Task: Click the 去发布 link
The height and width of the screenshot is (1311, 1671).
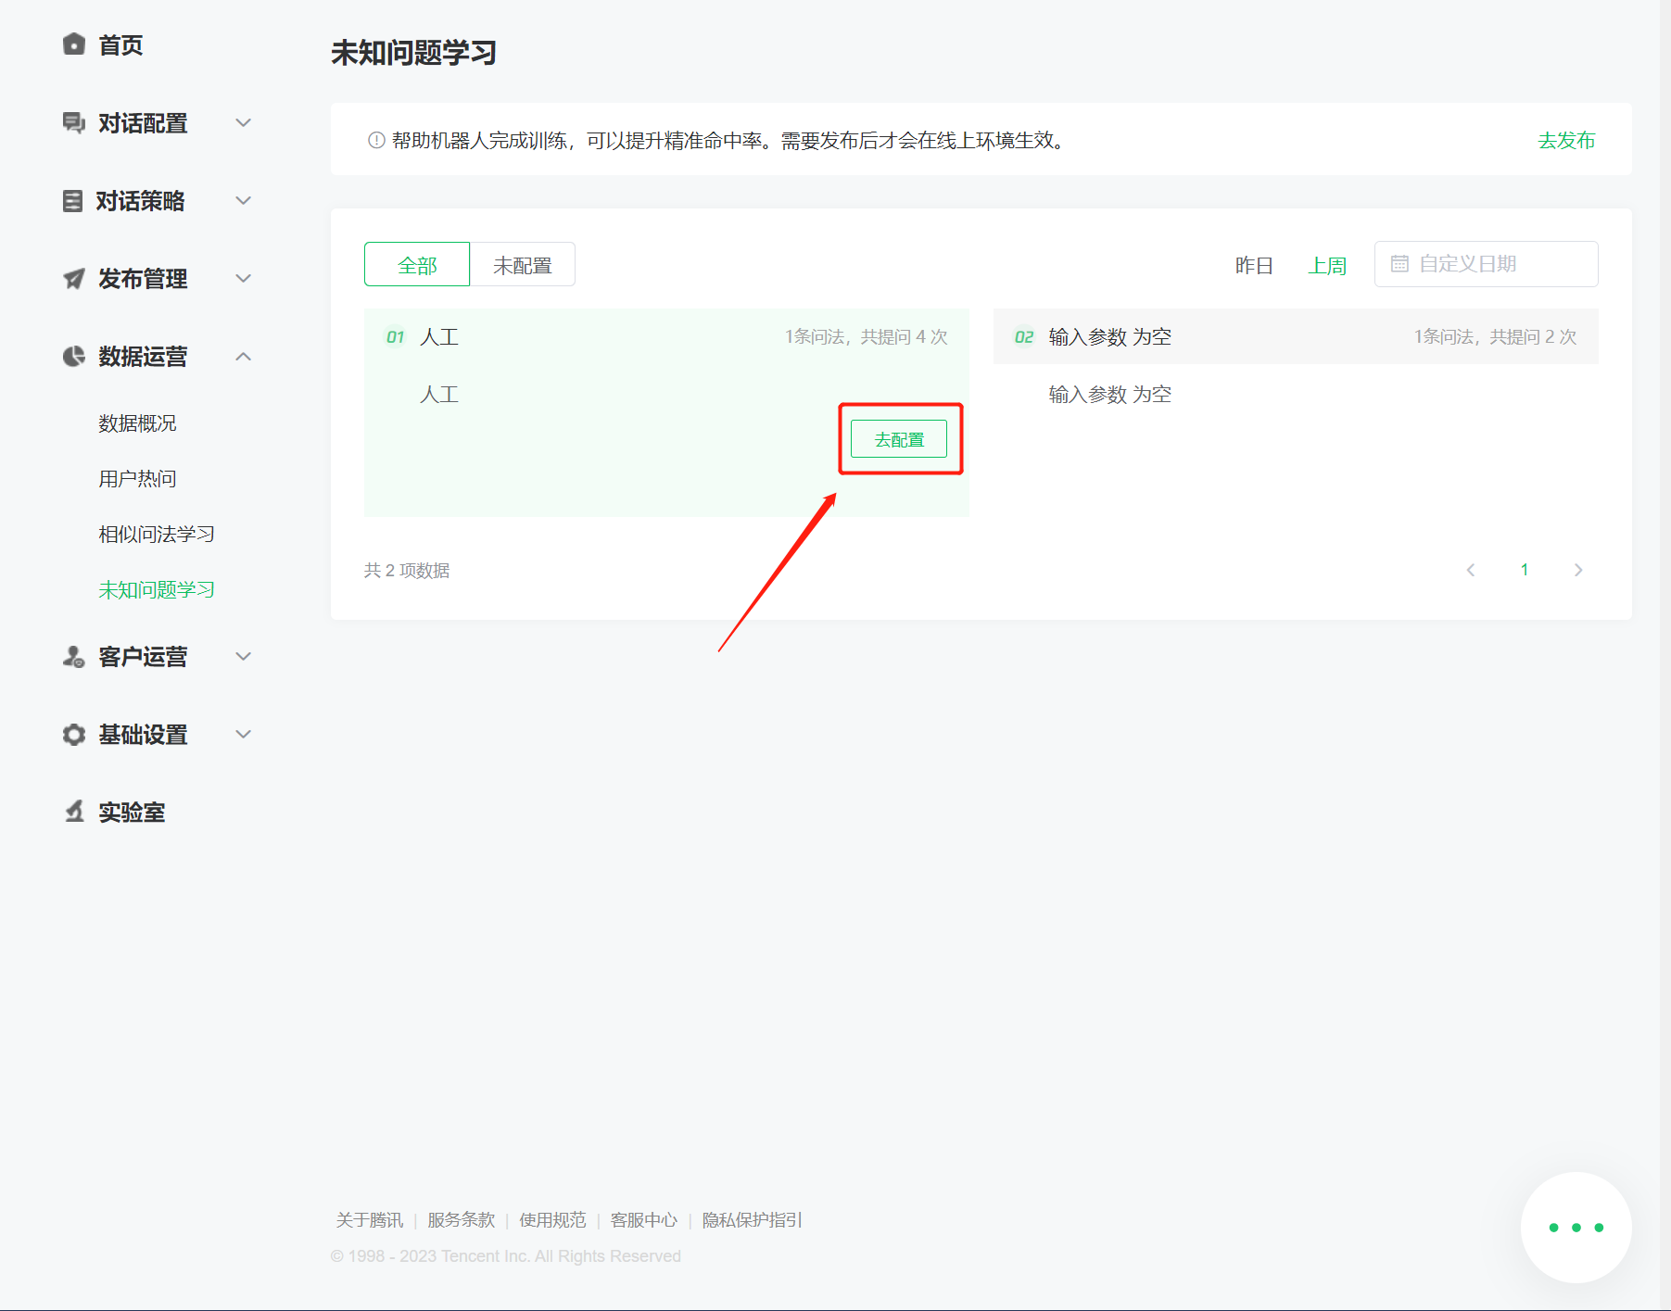Action: 1566,140
